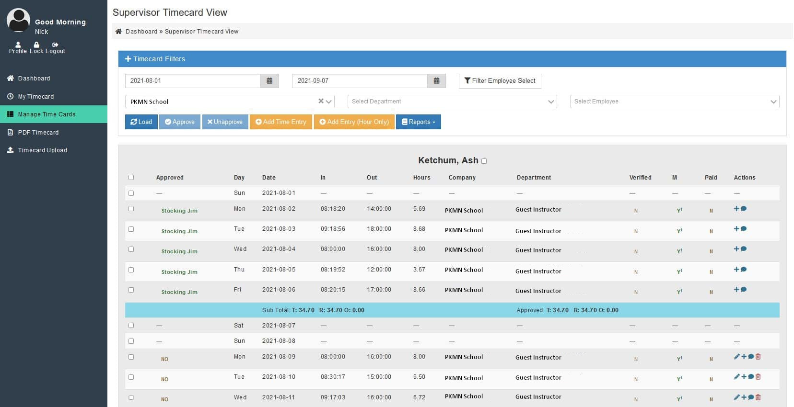Image resolution: width=794 pixels, height=407 pixels.
Task: Click the comment icon on the 2021-08-02 row
Action: [744, 209]
